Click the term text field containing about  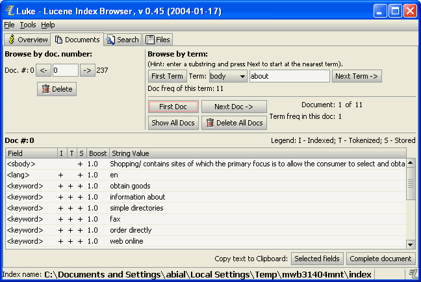pyautogui.click(x=290, y=76)
